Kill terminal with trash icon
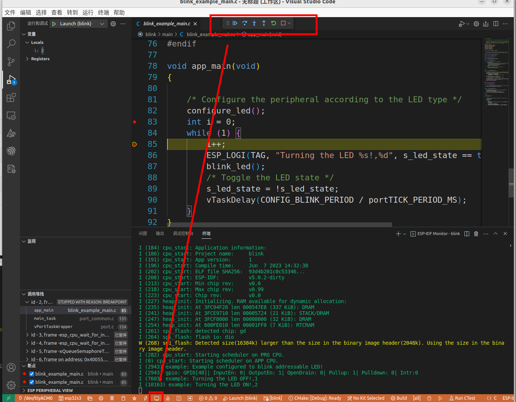Viewport: 516px width, 402px height. 476,234
